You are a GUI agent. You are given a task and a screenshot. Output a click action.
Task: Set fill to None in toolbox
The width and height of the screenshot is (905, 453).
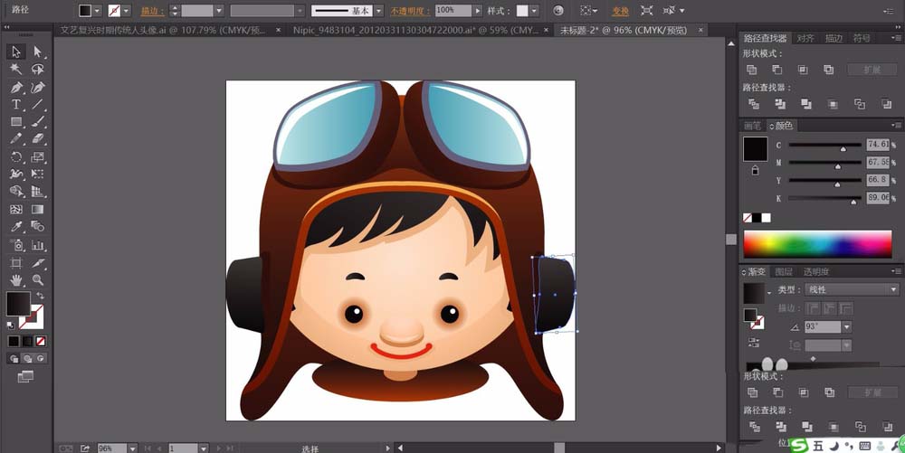point(39,341)
